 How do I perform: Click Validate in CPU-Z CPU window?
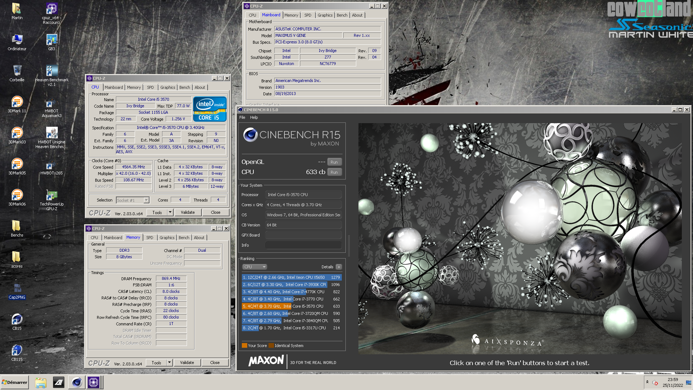(x=188, y=212)
